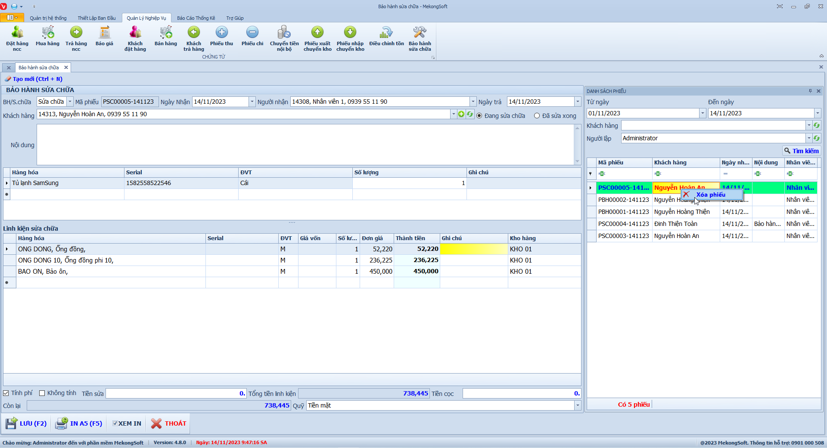Click the LƯU (F2) save button

[27, 424]
